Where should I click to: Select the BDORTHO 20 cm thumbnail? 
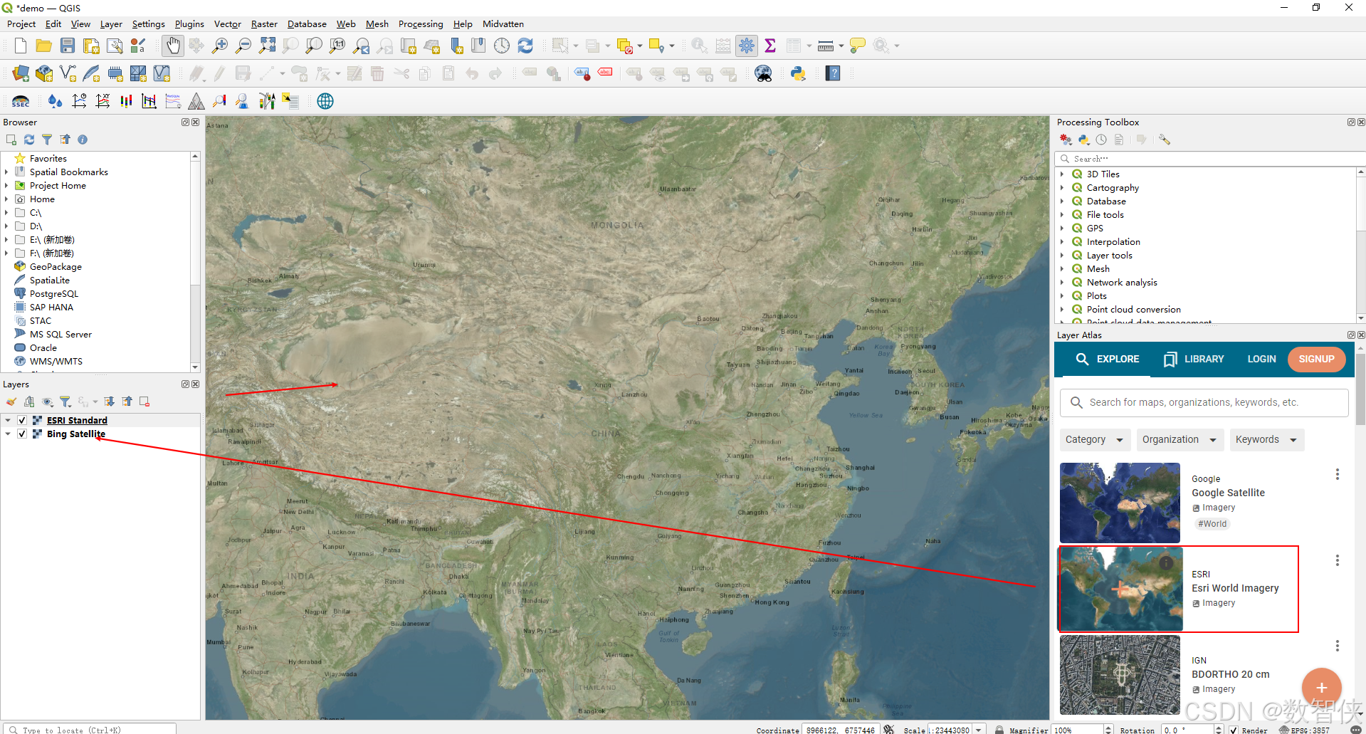point(1120,675)
